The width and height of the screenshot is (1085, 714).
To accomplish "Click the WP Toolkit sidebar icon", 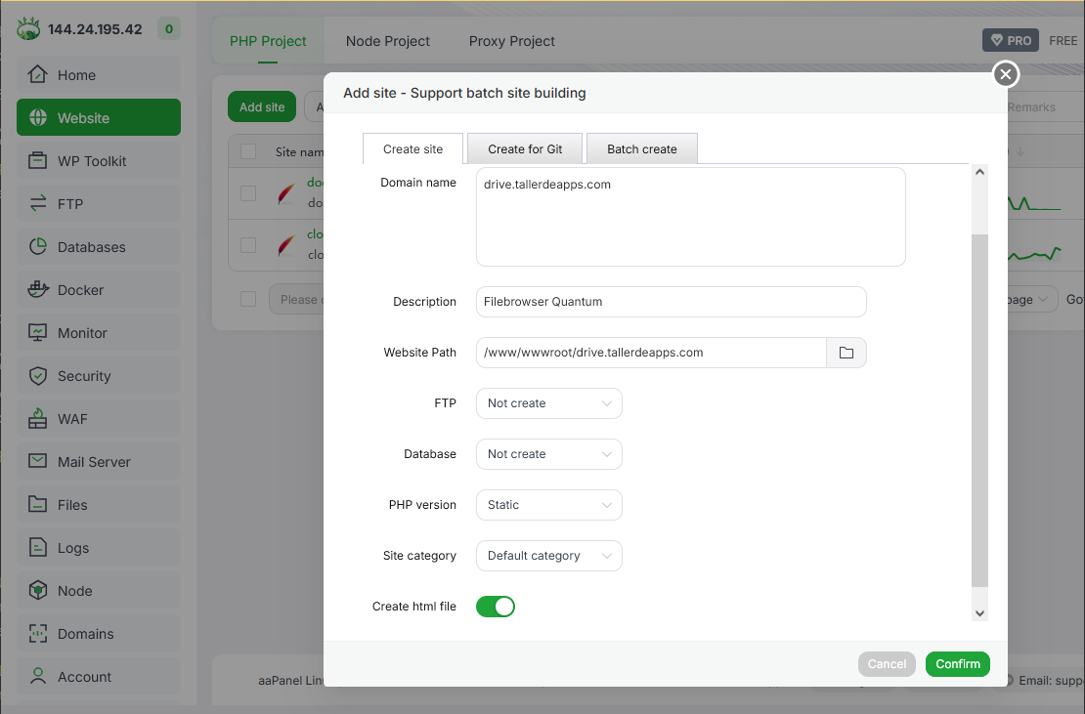I will (38, 161).
